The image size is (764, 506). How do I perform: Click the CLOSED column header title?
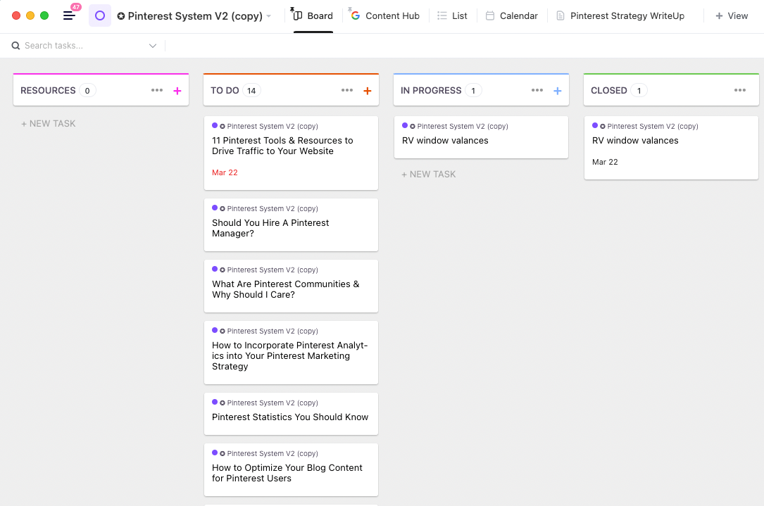(x=608, y=91)
